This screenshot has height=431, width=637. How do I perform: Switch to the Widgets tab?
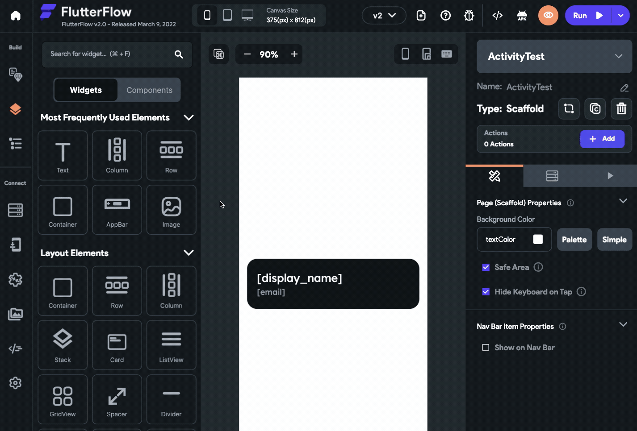point(86,90)
